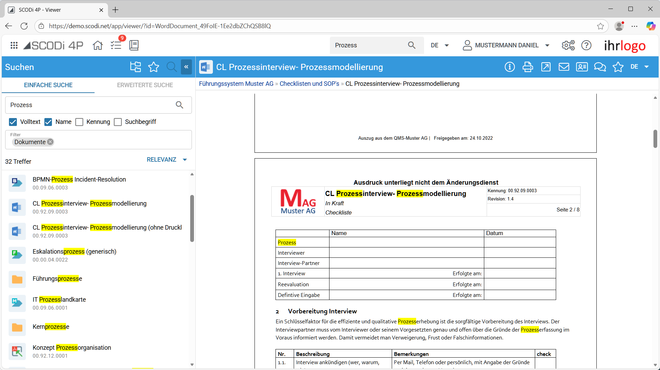The image size is (660, 370).
Task: Open the comments speech bubble icon
Action: coord(600,67)
